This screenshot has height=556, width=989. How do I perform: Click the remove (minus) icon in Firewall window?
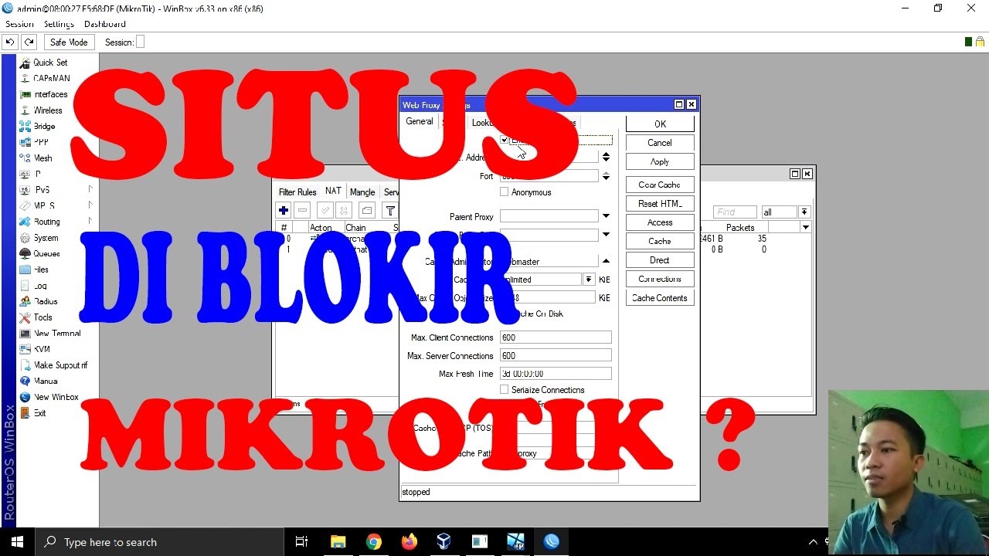(302, 210)
